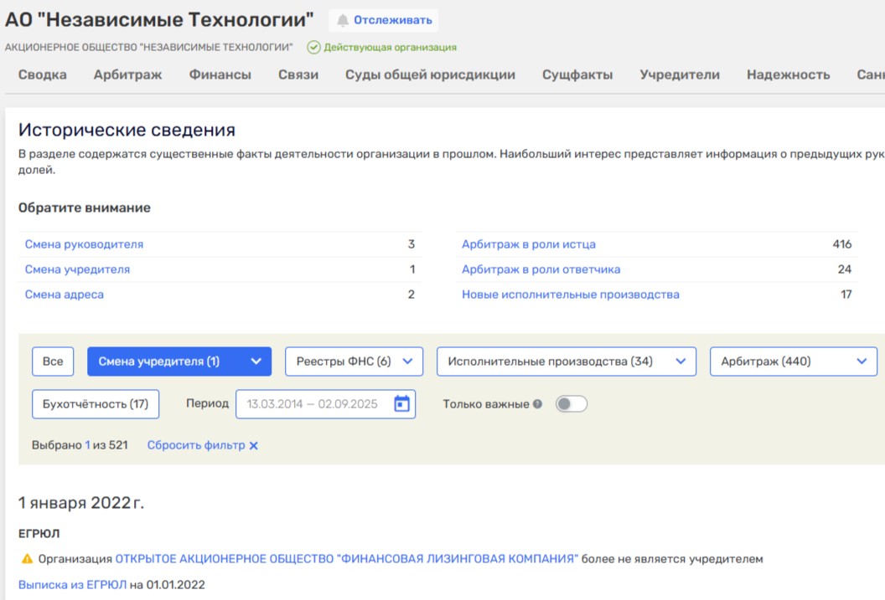Click the yellow warning triangle icon

point(27,559)
